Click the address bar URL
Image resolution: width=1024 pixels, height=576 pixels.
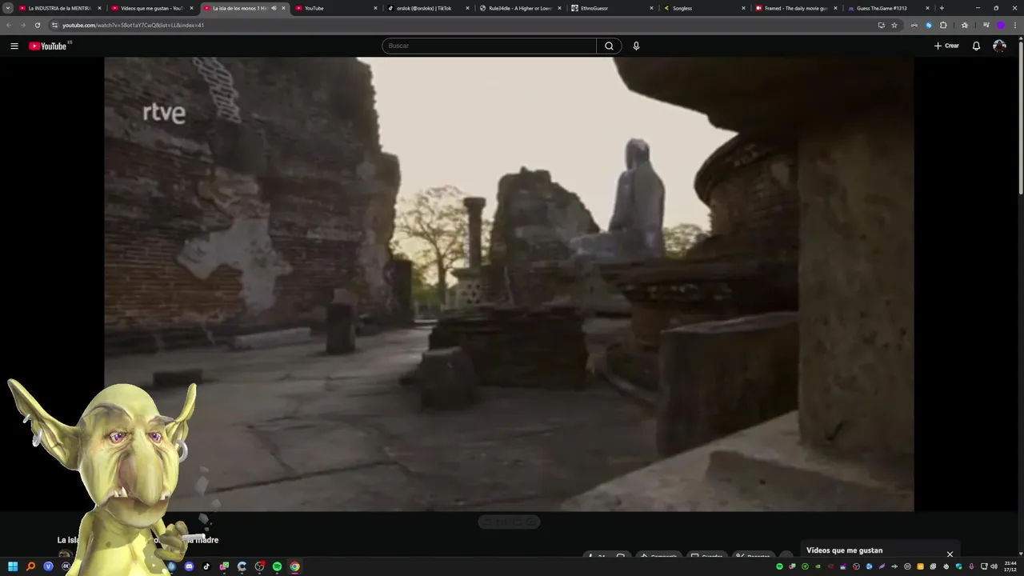click(x=134, y=25)
